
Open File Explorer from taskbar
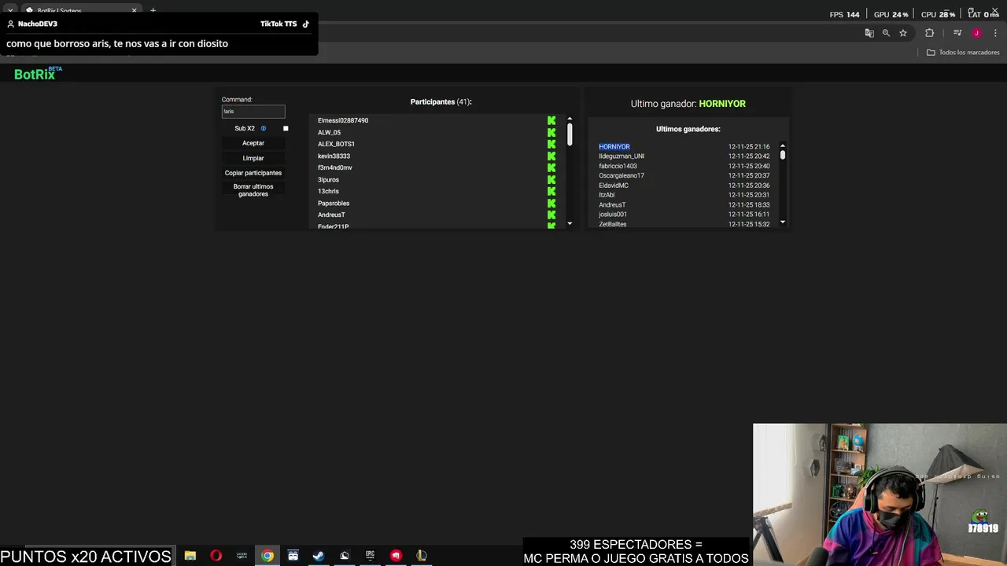[190, 556]
